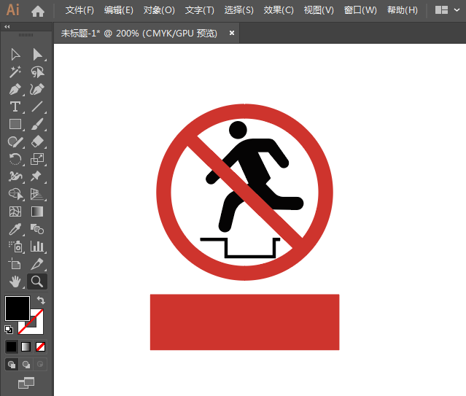
Task: Pick the Pen tool
Action: click(x=15, y=90)
